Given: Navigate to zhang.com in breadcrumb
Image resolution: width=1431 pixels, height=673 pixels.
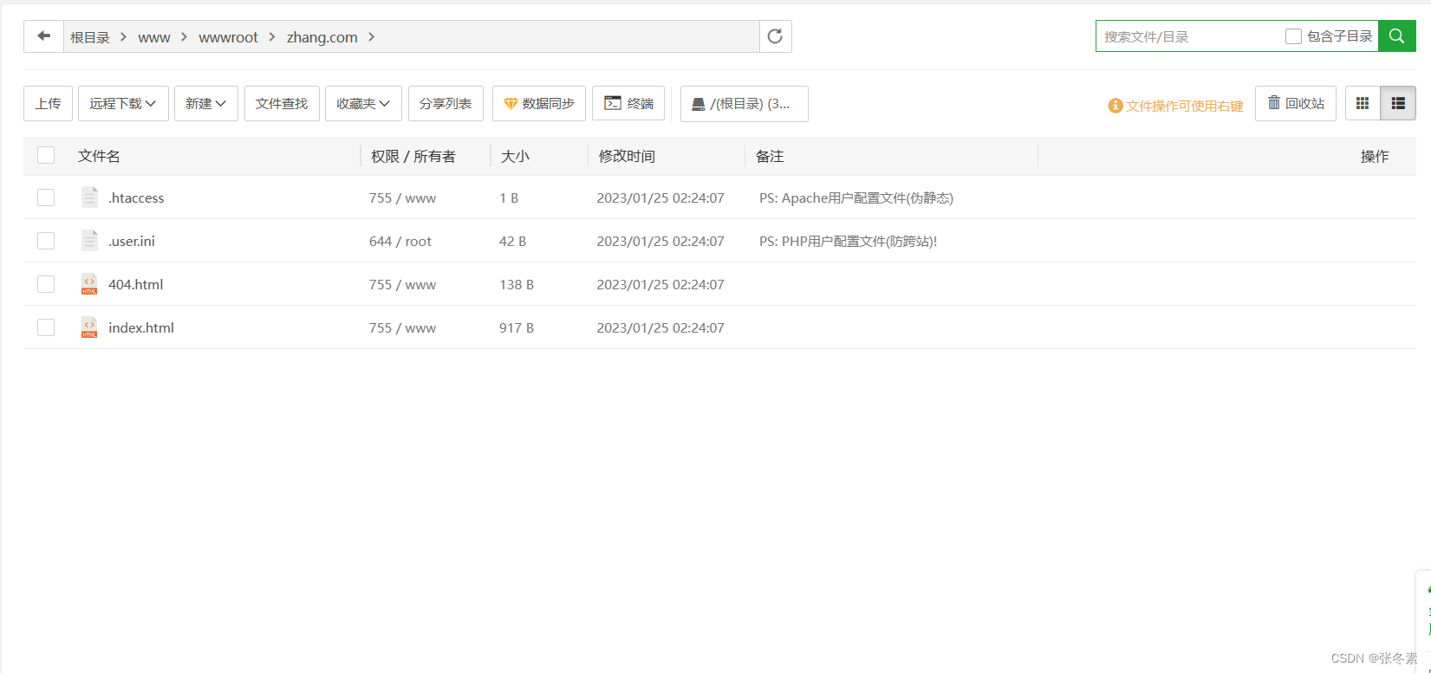Looking at the screenshot, I should (322, 37).
